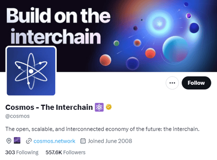Click the link chain icon
The width and height of the screenshot is (217, 160).
pos(29,141)
